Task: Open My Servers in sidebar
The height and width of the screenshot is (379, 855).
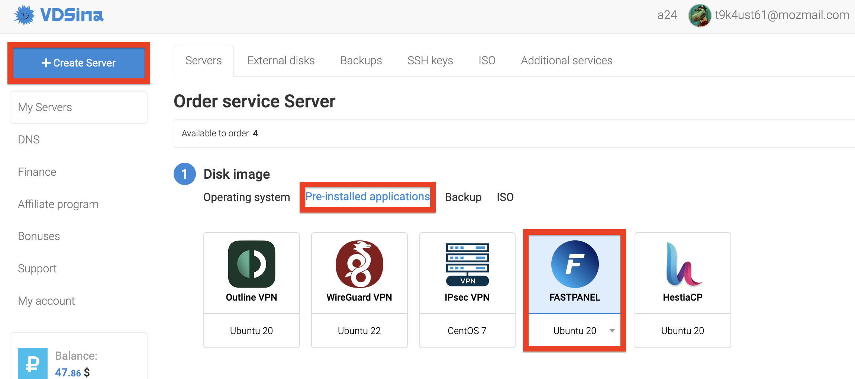Action: [x=78, y=107]
